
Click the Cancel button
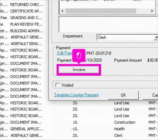coord(150,95)
